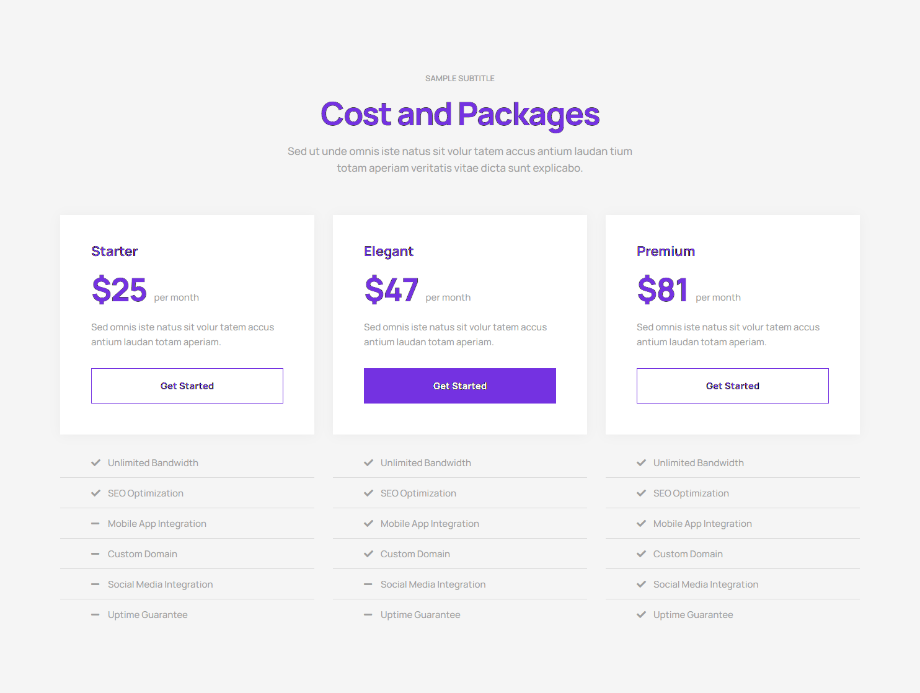The image size is (920, 693).
Task: Click checkmark beside Premium Social Media Integration
Action: pyautogui.click(x=641, y=585)
